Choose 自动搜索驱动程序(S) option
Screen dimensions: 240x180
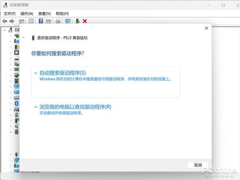(x=106, y=82)
